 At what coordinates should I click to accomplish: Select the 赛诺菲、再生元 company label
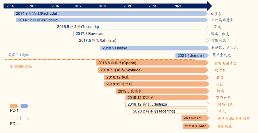click(x=224, y=48)
